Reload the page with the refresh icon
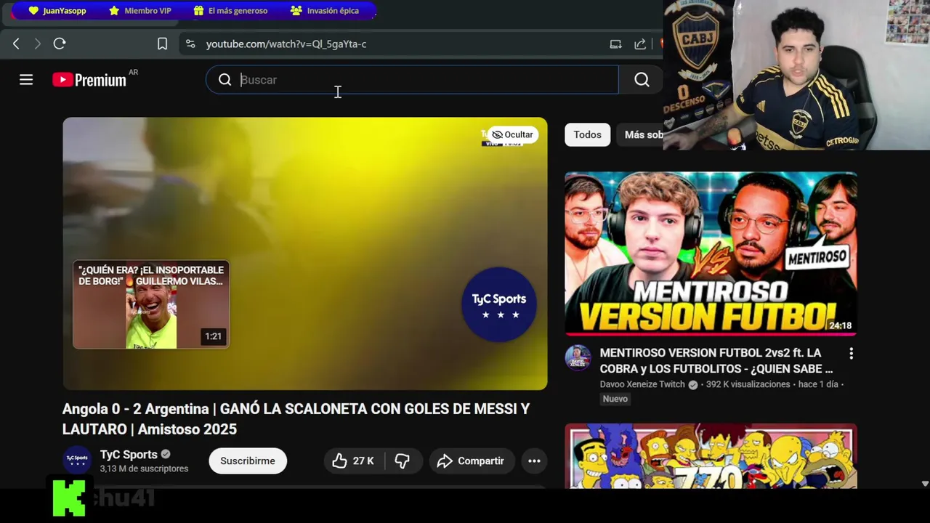 click(x=60, y=44)
